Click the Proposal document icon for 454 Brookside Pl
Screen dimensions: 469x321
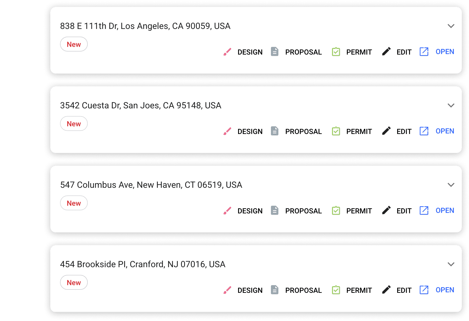tap(275, 289)
